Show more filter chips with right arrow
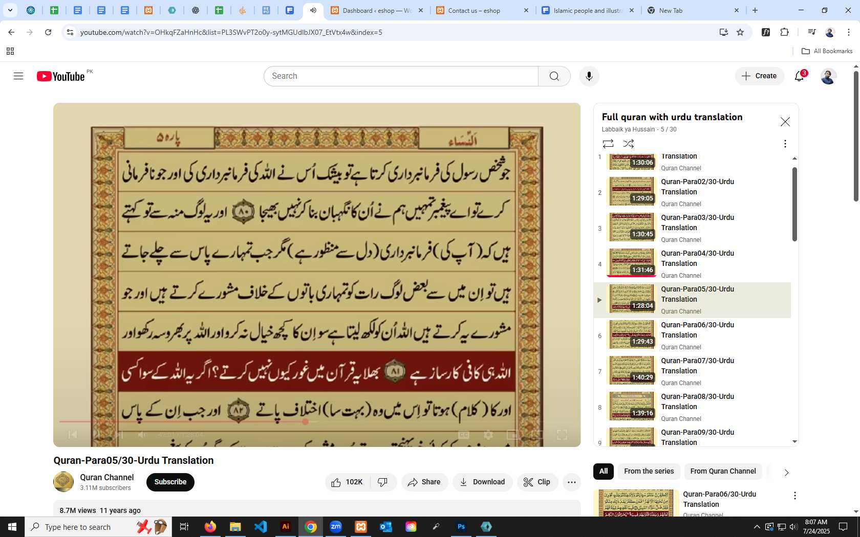The height and width of the screenshot is (537, 860). 786,472
